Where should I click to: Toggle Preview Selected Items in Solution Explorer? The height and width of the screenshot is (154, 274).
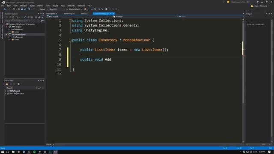coord(42,17)
